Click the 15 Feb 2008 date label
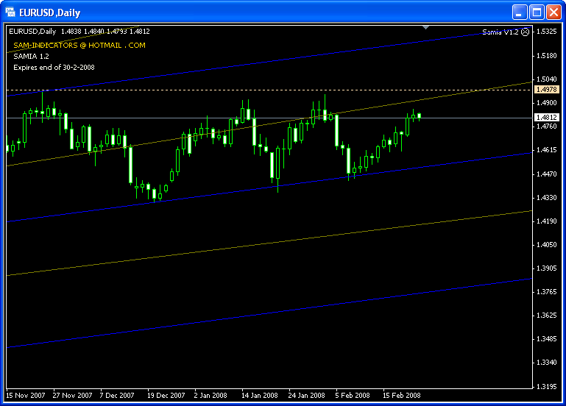The width and height of the screenshot is (566, 406). click(402, 396)
